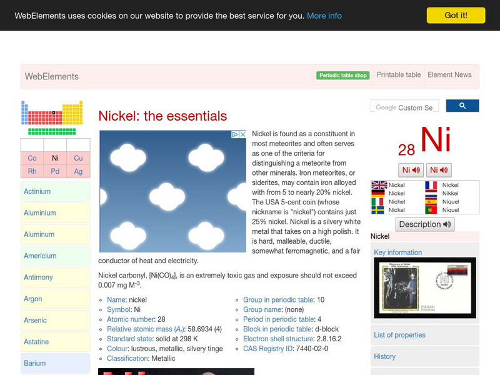Select Ag in the neighbour grid
Image resolution: width=500 pixels, height=375 pixels.
(78, 171)
